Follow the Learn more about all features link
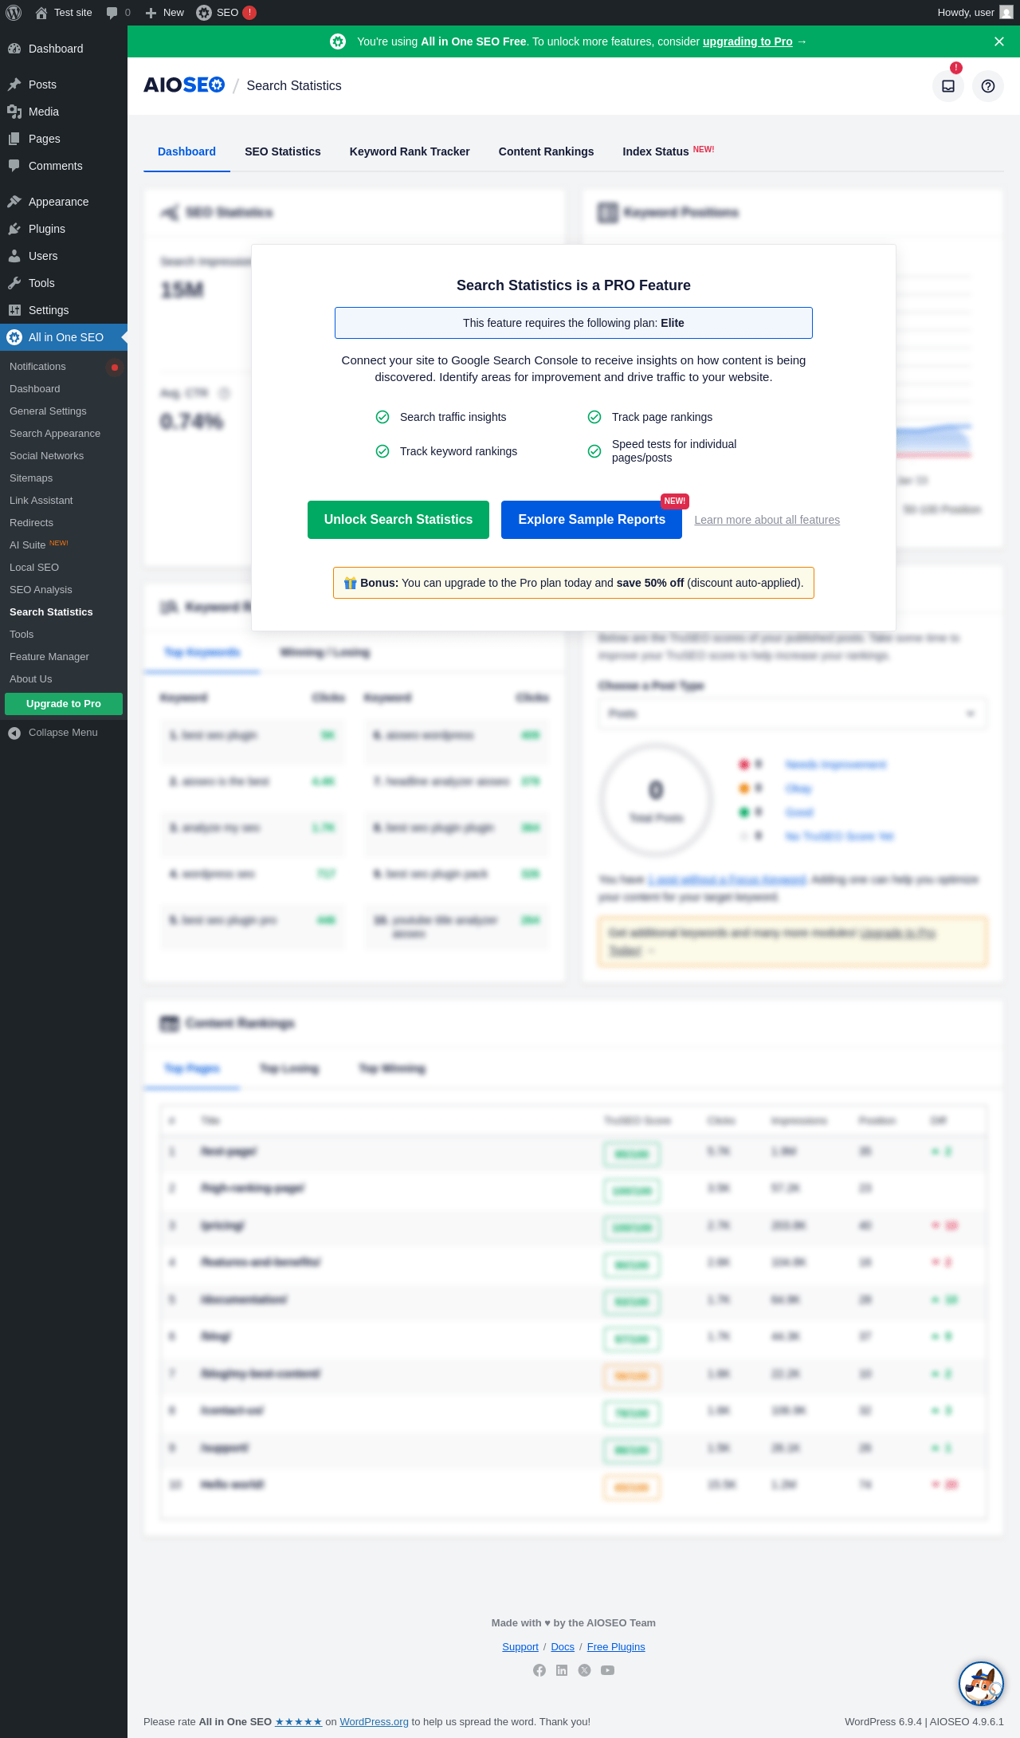Image resolution: width=1020 pixels, height=1738 pixels. pyautogui.click(x=767, y=520)
